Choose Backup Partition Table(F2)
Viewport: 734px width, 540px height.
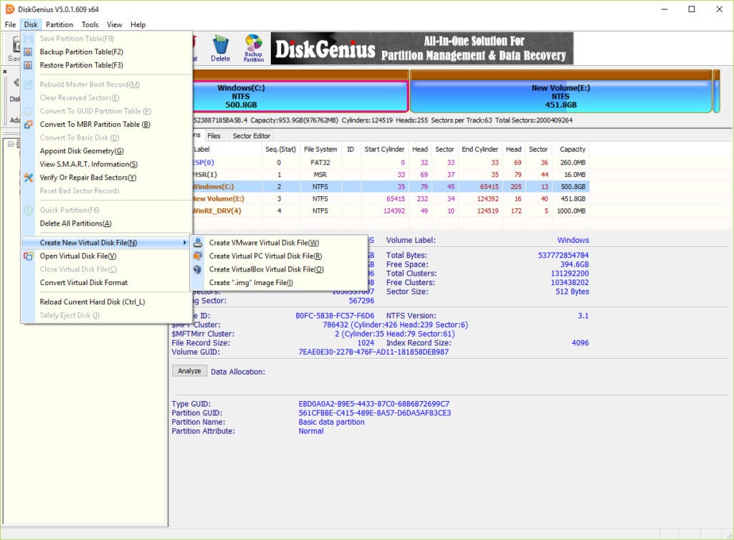(107, 52)
